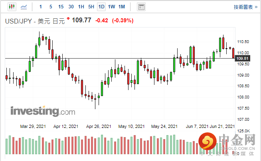Select the candlestick chart type icon
This screenshot has width=261, height=161.
point(12,7)
